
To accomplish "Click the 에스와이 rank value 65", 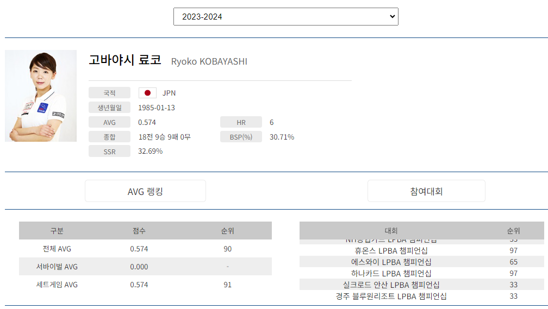I will [513, 262].
